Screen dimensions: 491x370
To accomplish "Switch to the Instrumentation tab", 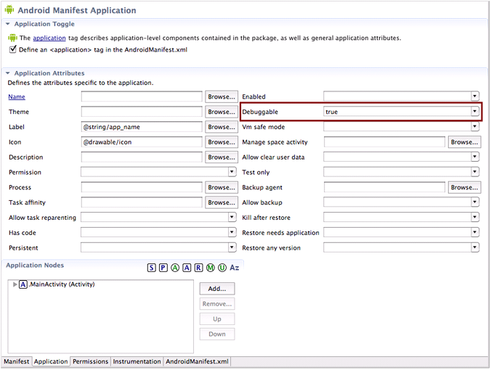I will (137, 362).
